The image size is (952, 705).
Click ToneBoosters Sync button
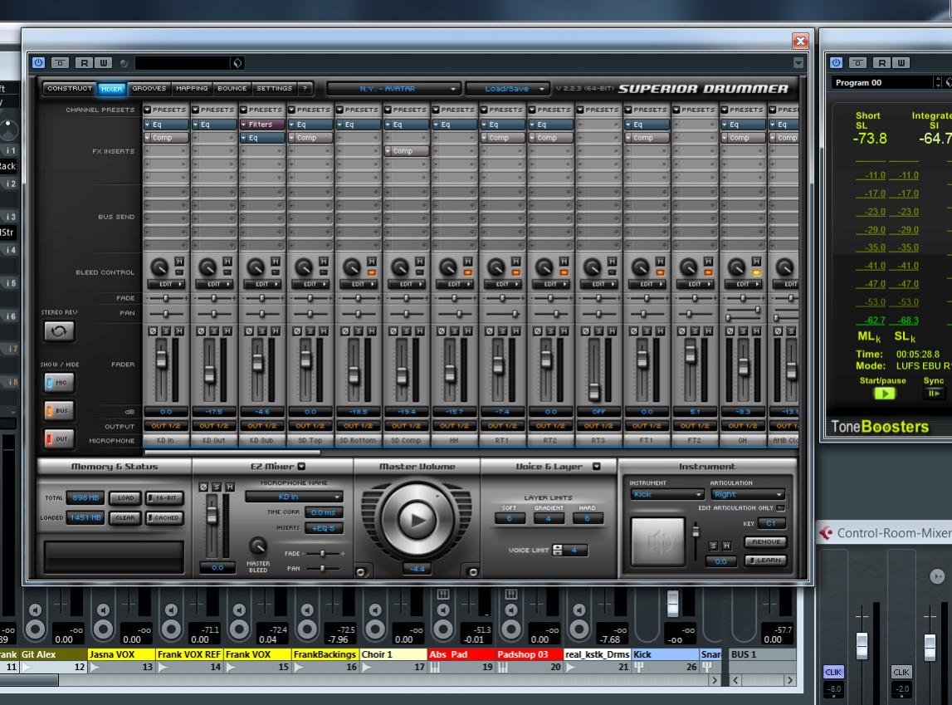tap(934, 393)
